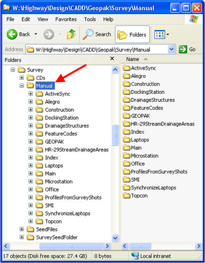
Task: Collapse the Survey tree node
Action: pyautogui.click(x=13, y=70)
